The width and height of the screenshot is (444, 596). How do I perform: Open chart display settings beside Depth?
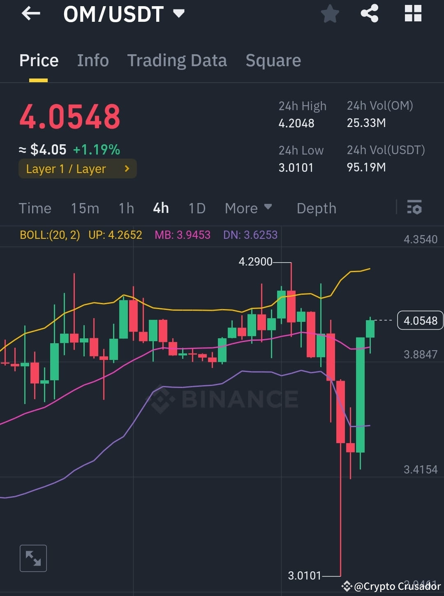414,208
